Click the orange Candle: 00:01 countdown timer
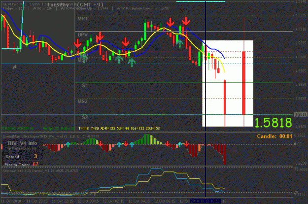The image size is (308, 204). pos(274,136)
